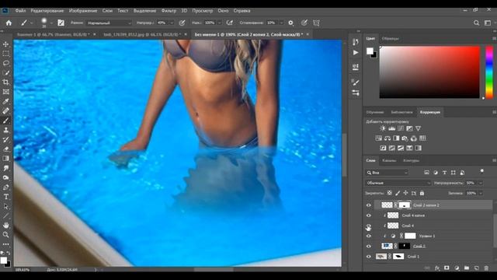The image size is (497, 280).
Task: Click the foreground color swatch in Color panel
Action: coord(370,51)
